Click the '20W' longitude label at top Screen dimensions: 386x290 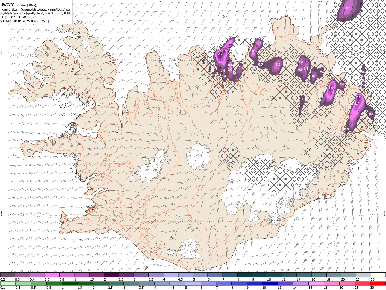160,2
